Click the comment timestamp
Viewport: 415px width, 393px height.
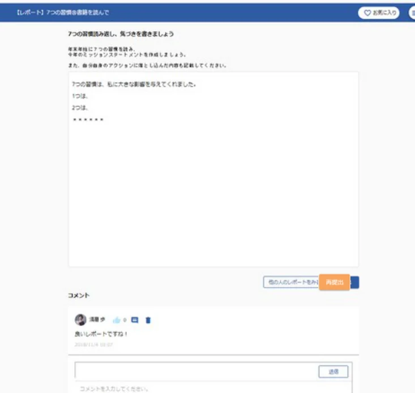pyautogui.click(x=93, y=344)
